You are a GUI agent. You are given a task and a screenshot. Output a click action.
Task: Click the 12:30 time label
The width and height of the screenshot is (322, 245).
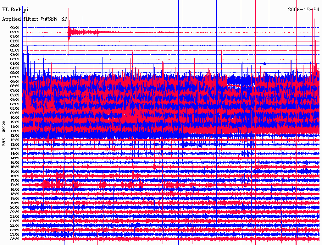15,140
